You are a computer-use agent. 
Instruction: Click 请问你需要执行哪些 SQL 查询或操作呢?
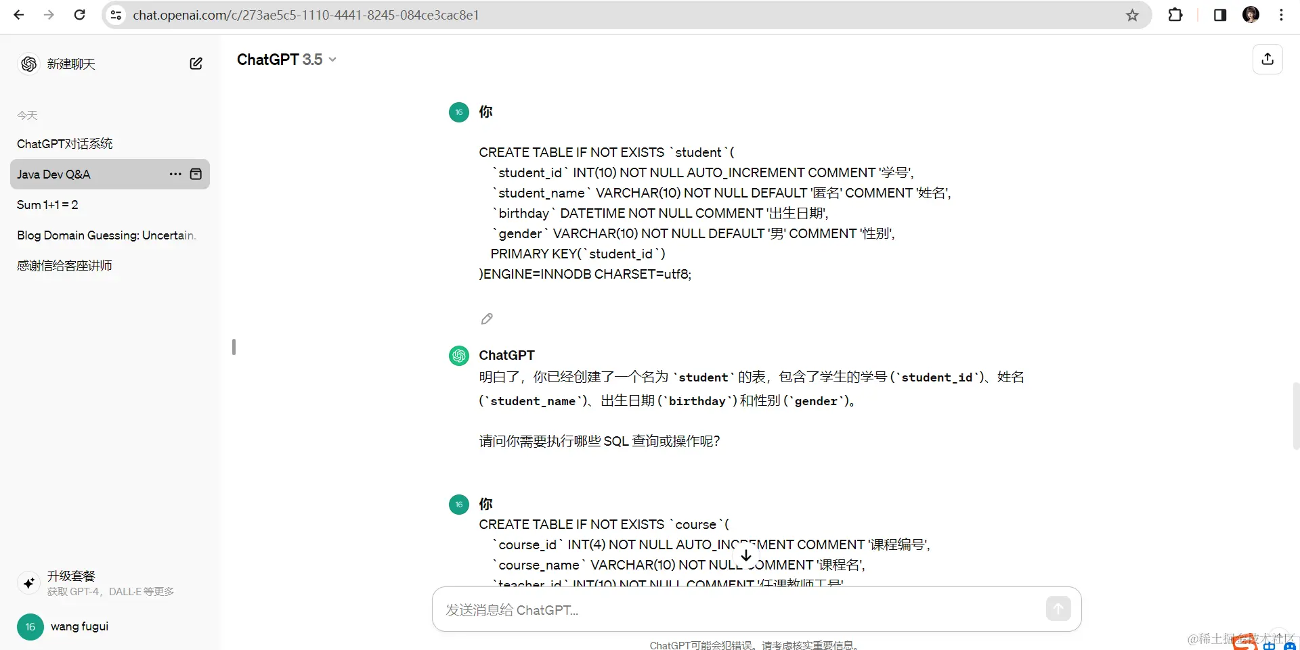pyautogui.click(x=599, y=441)
